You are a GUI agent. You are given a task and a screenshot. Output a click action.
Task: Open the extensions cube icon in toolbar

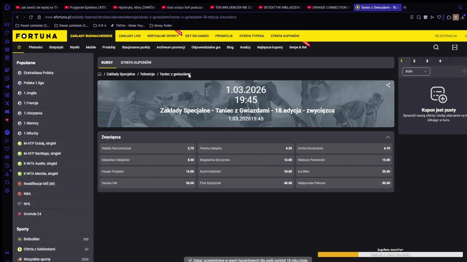coord(448,17)
